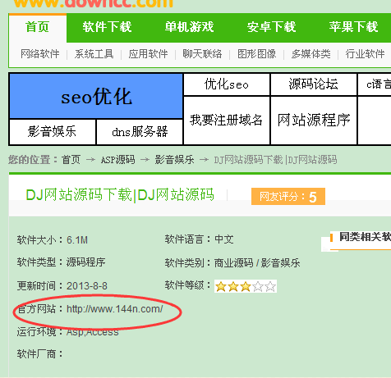Browse the 图形图像 category
This screenshot has width=391, height=378.
click(x=256, y=54)
